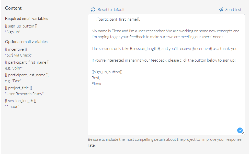The height and width of the screenshot is (154, 250).
Task: Click the Required email variables heading
Action: tap(27, 19)
